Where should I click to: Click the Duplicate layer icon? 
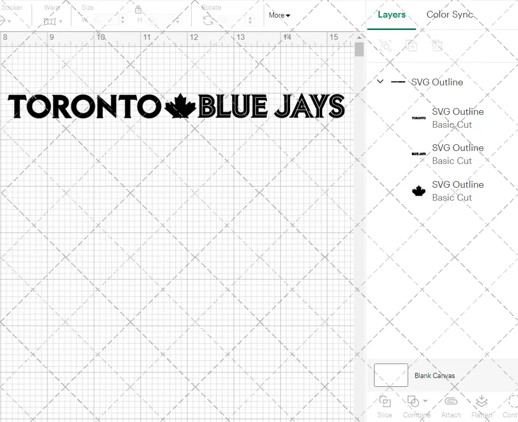pos(412,46)
